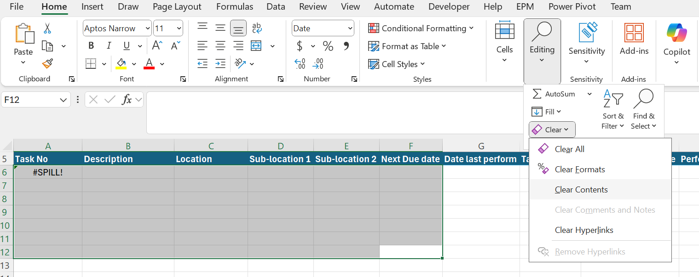Open fill color dropdown arrow

coord(134,64)
